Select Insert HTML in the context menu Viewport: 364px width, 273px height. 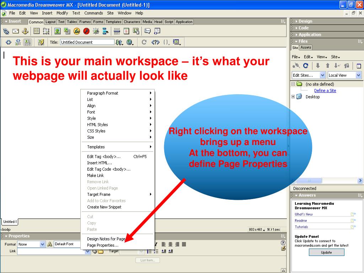117,163
